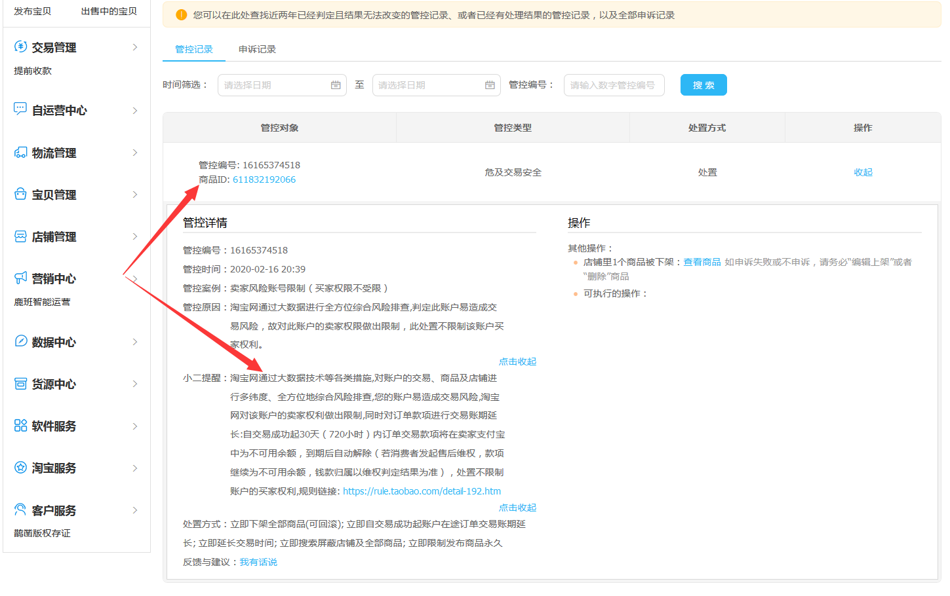The image size is (950, 596).
Task: Expand the 淘宝服务 sidebar chevron
Action: pyautogui.click(x=135, y=468)
